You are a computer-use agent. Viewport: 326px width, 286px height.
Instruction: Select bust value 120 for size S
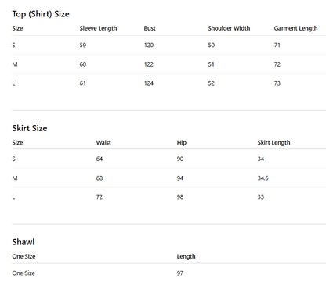[x=149, y=46]
